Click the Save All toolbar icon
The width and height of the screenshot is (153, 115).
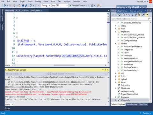click(x=26, y=5)
